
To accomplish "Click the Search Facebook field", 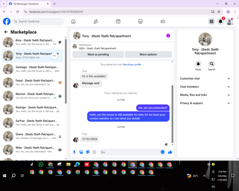I will pos(38,21).
